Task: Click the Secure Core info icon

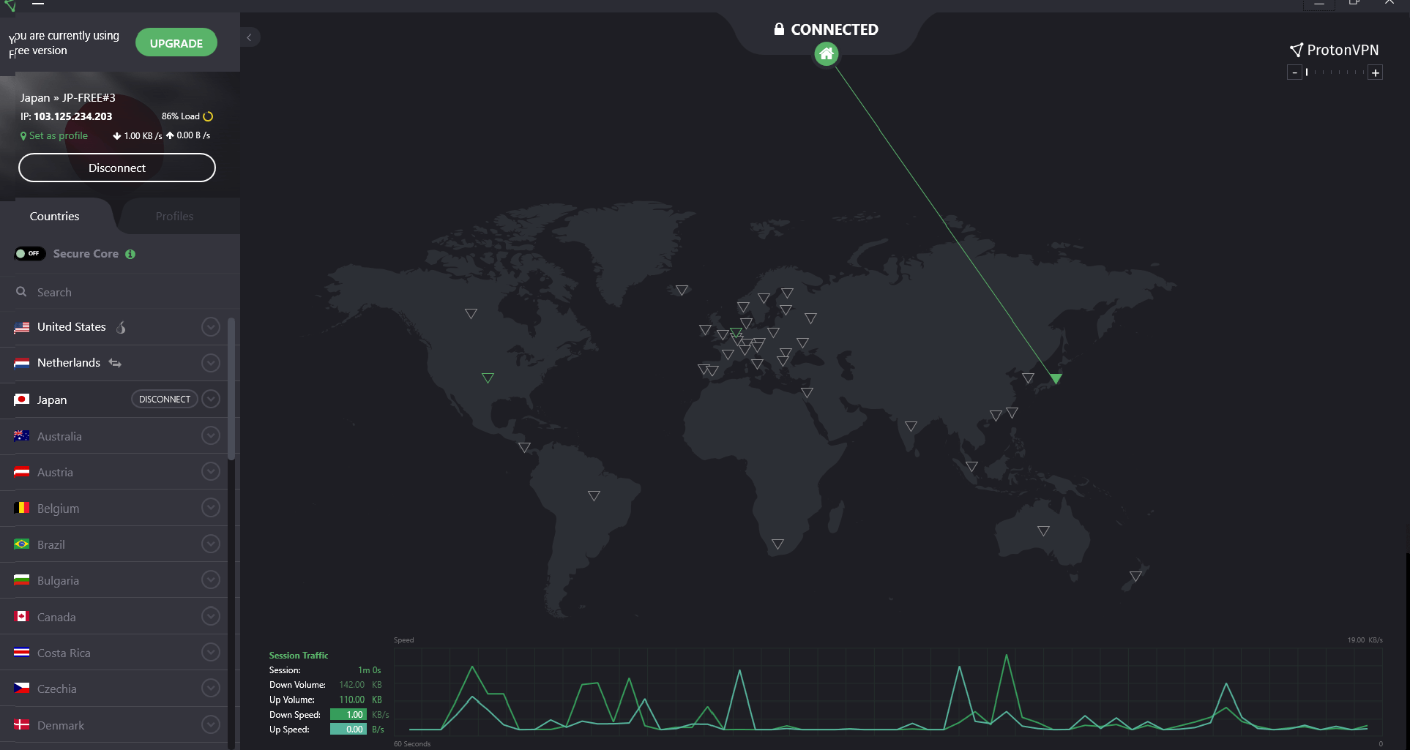Action: point(130,254)
